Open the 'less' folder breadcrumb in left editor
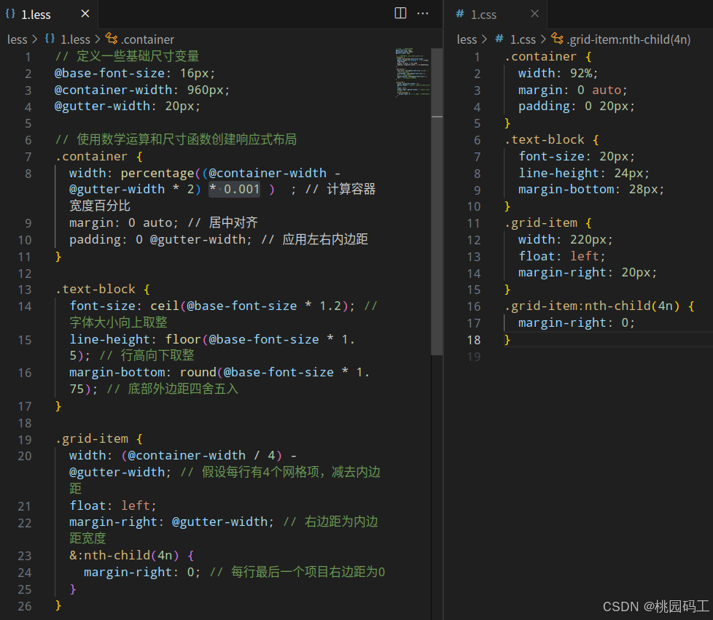Viewport: 713px width, 620px height. pos(17,39)
